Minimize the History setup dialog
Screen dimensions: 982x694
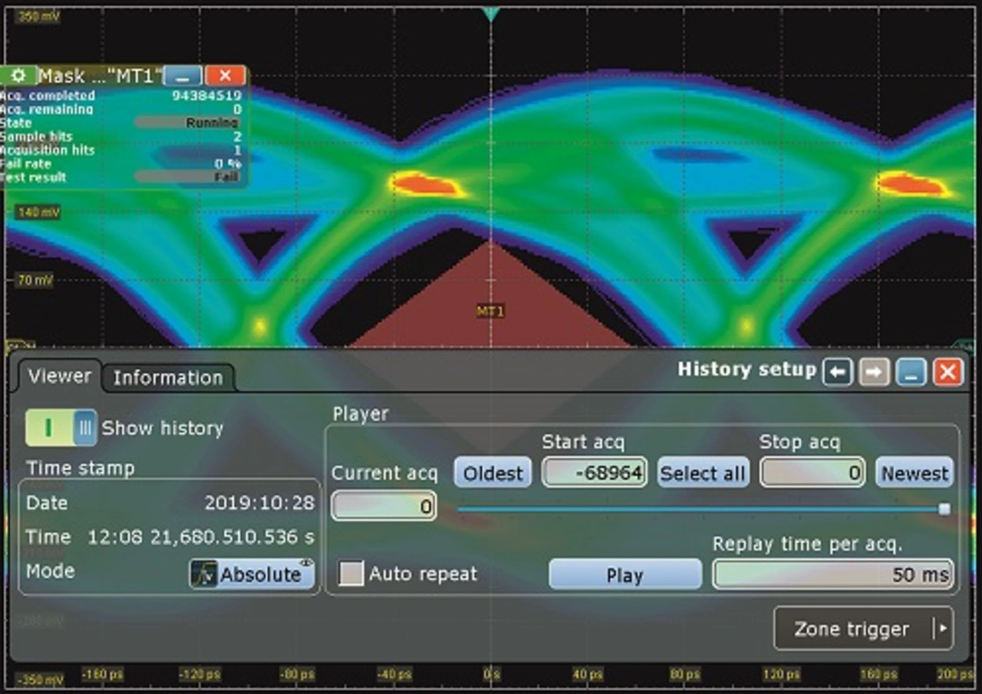pyautogui.click(x=911, y=373)
